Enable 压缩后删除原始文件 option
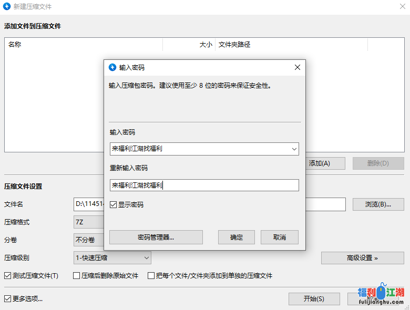The width and height of the screenshot is (410, 310). click(77, 276)
